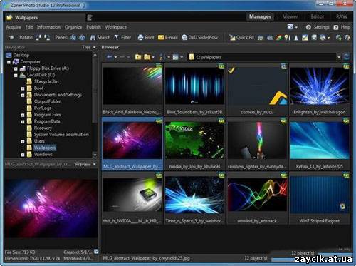Viewport: 356px width, 266px height.
Task: Click the refresh icon beside path bar
Action: coord(347,57)
